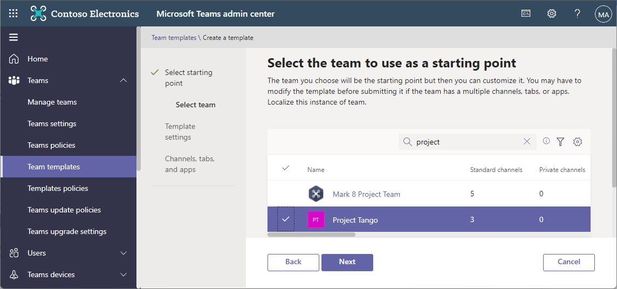Open Cloud Shell icon in header
This screenshot has height=289, width=617.
click(526, 14)
